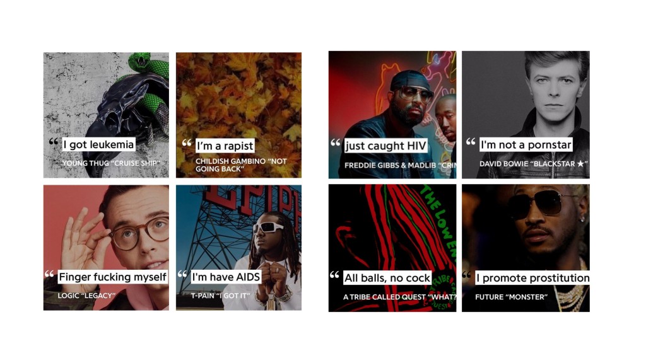Select the Logic "Legacy" thumbnail
646x363 pixels.
(106, 247)
